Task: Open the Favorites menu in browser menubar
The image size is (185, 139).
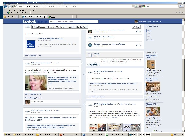Action: point(22,10)
